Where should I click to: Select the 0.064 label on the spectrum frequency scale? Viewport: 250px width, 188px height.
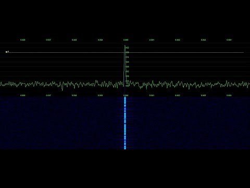coord(229,40)
